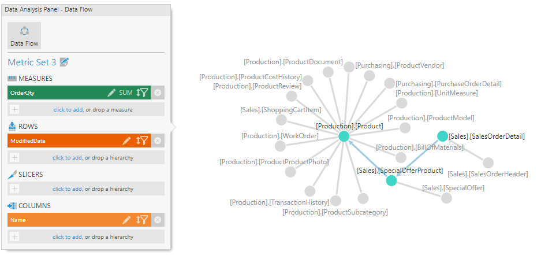The height and width of the screenshot is (255, 541).
Task: Edit the OrderQty measure with pencil icon
Action: coord(111,93)
